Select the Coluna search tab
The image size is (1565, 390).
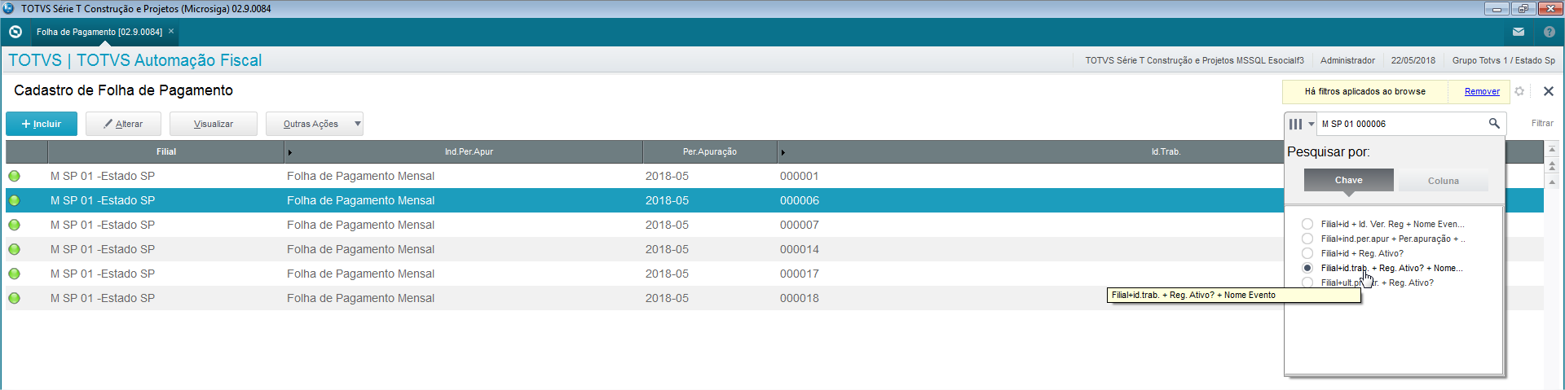pyautogui.click(x=1443, y=181)
